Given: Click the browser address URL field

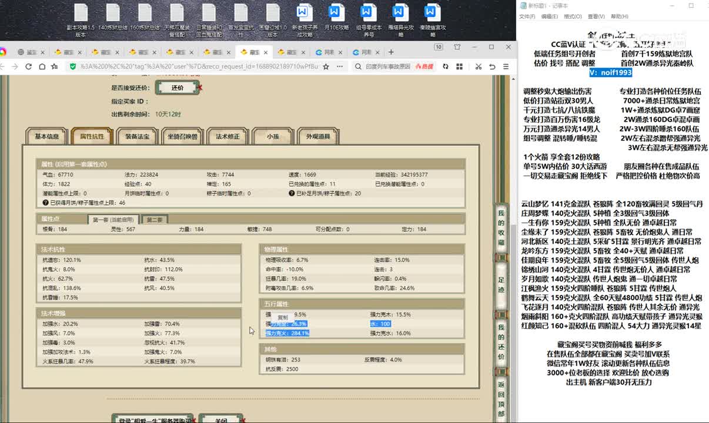Looking at the screenshot, I should [200, 66].
